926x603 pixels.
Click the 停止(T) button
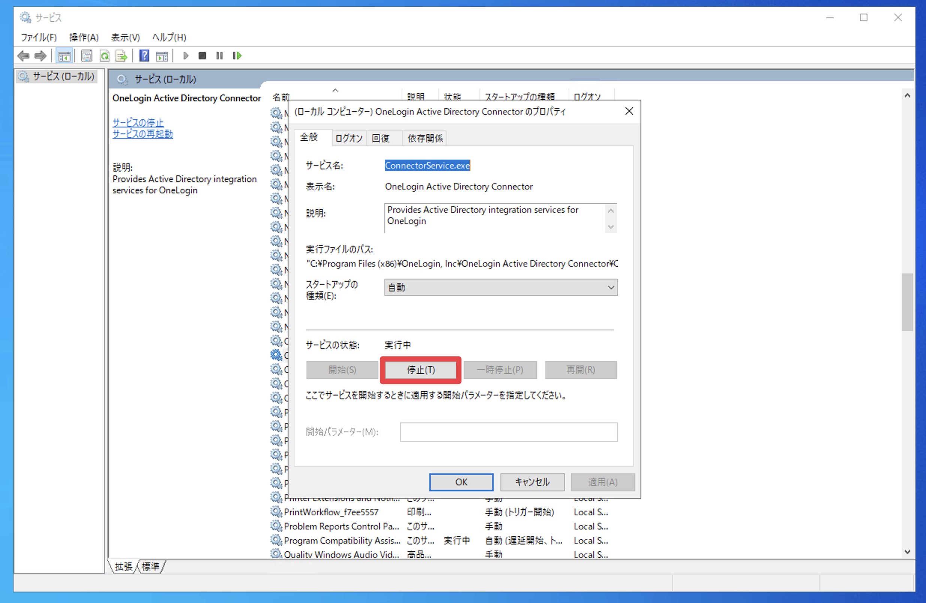(421, 370)
